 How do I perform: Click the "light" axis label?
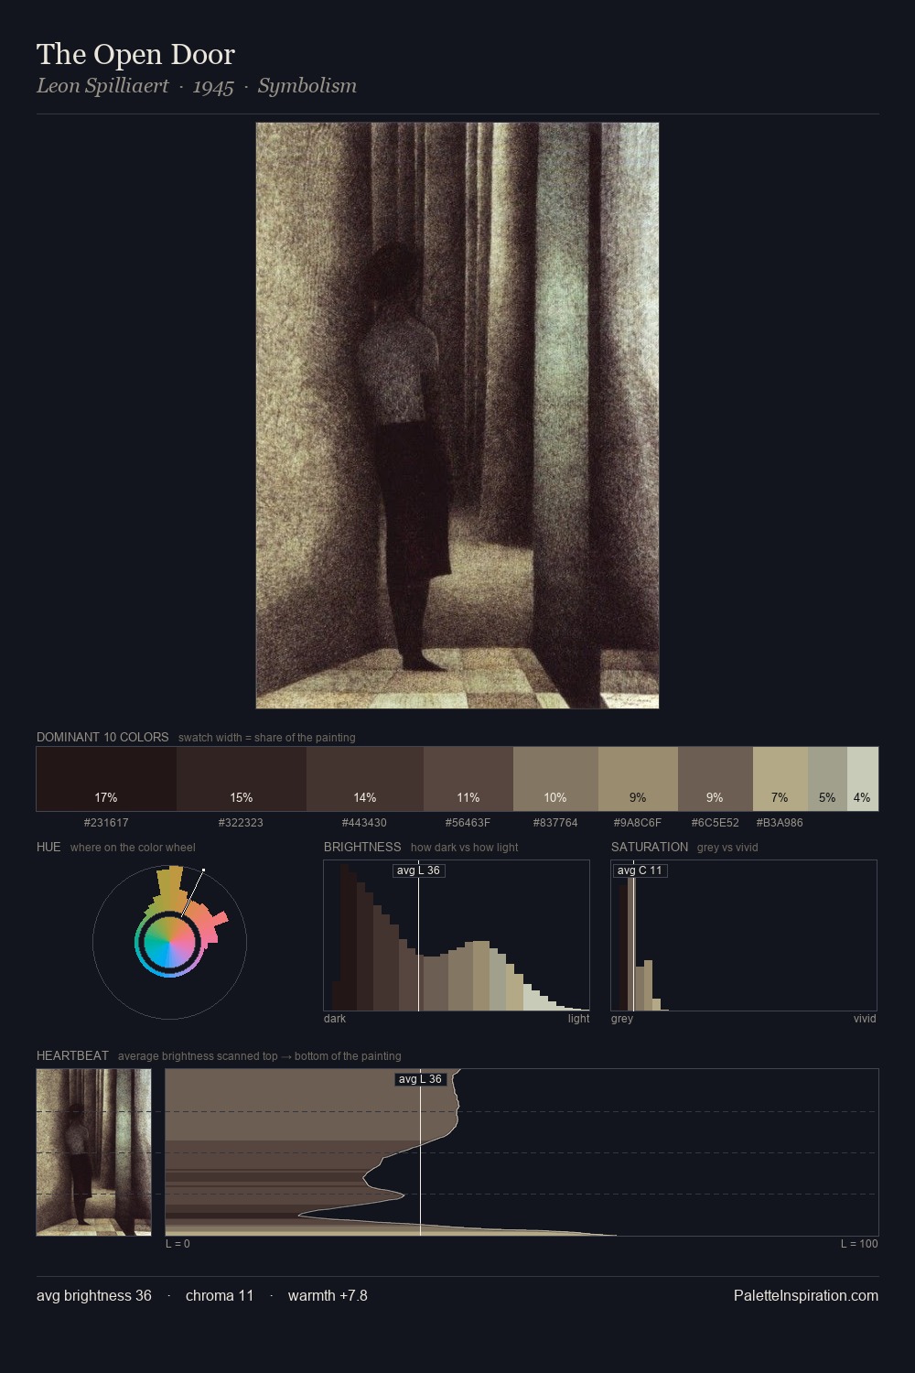tap(578, 1019)
